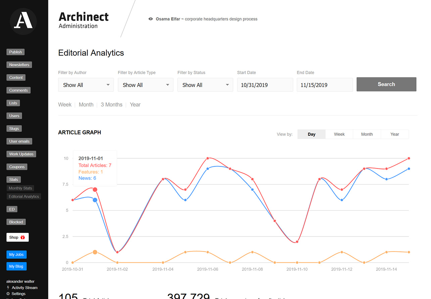431x299 pixels.
Task: Click the Editorial Analytics page heading
Action: click(91, 53)
